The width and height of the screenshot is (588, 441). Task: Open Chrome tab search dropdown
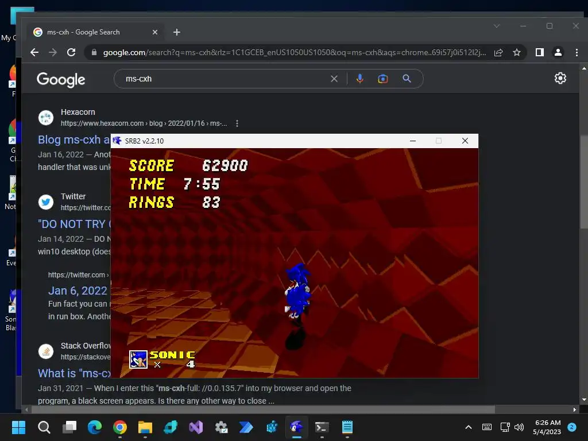coord(497,26)
